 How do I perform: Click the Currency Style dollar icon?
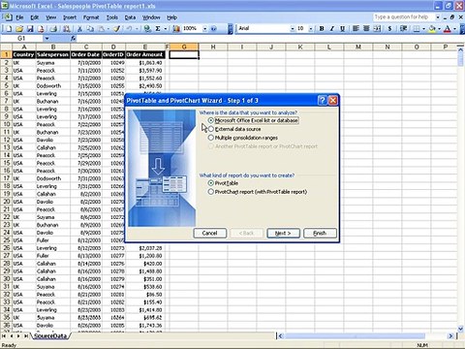[x=389, y=29]
